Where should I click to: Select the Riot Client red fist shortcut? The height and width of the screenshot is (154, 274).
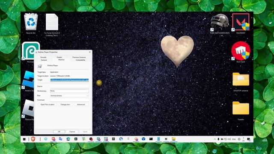point(241,51)
